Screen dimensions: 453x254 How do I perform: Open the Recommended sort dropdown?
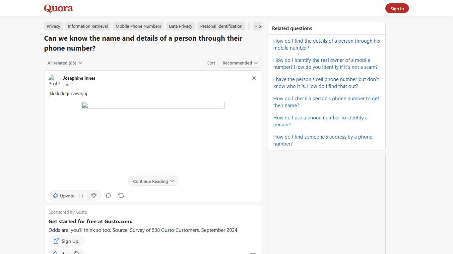pos(239,63)
